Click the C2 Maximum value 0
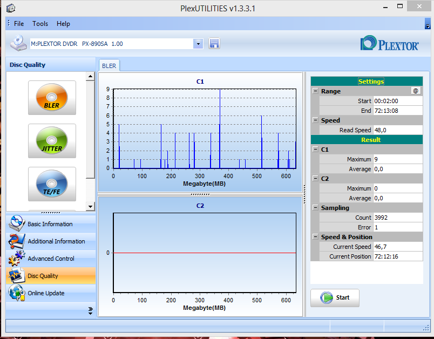 tap(398, 188)
